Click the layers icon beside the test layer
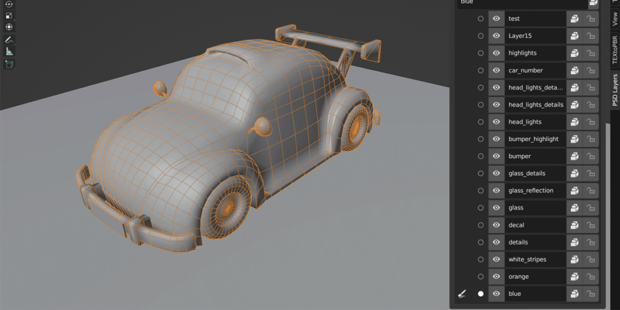The width and height of the screenshot is (620, 310). 575,19
